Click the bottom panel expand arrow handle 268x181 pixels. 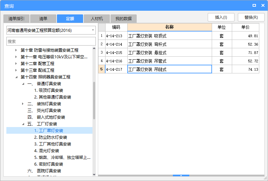pyautogui.click(x=181, y=176)
